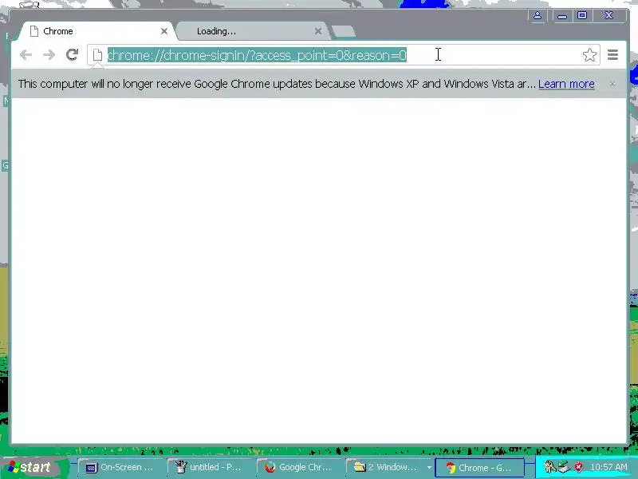
Task: Dismiss the Chrome updates infobar
Action: [612, 84]
